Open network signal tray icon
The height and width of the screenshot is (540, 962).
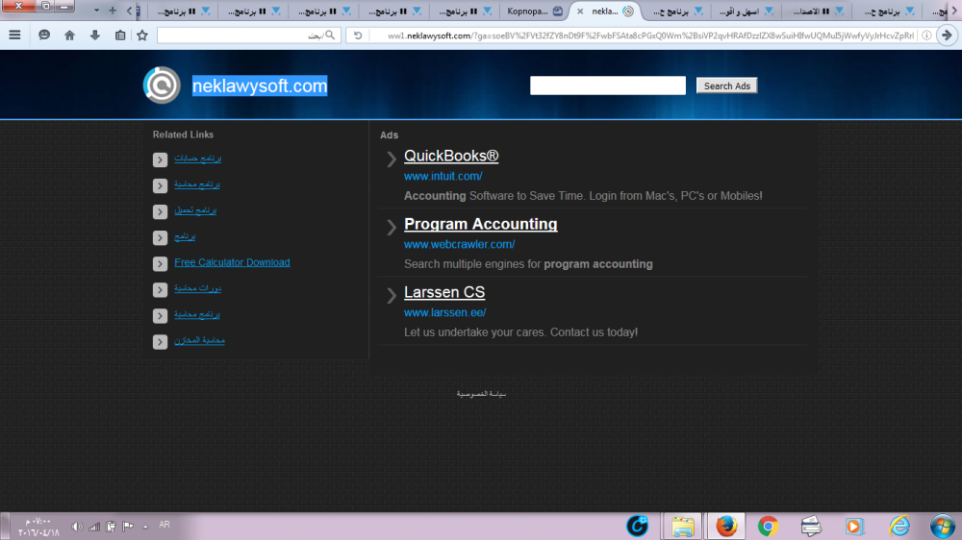point(94,527)
